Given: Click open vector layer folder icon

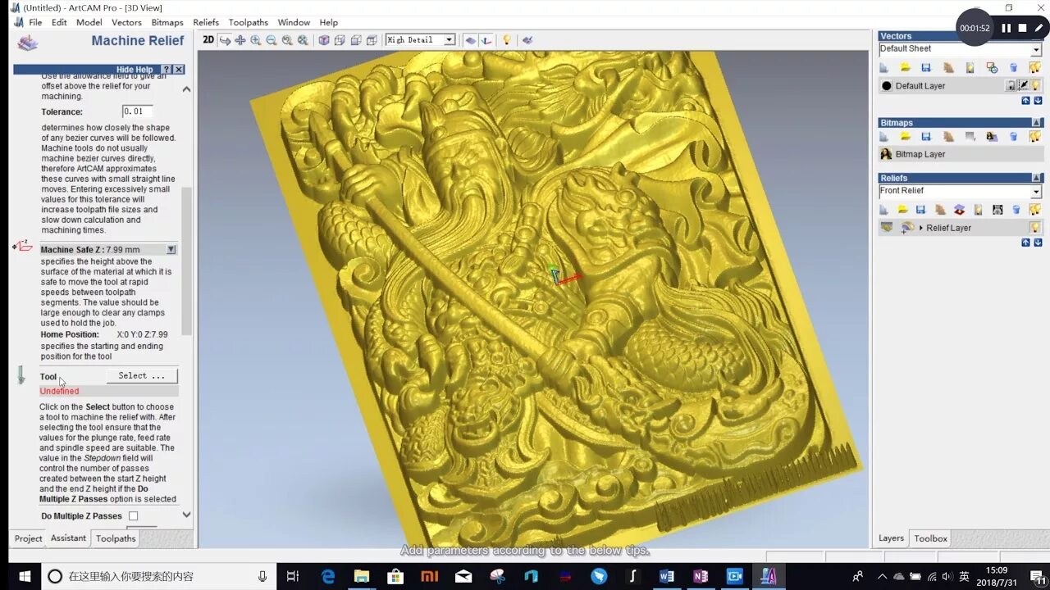Looking at the screenshot, I should point(906,68).
